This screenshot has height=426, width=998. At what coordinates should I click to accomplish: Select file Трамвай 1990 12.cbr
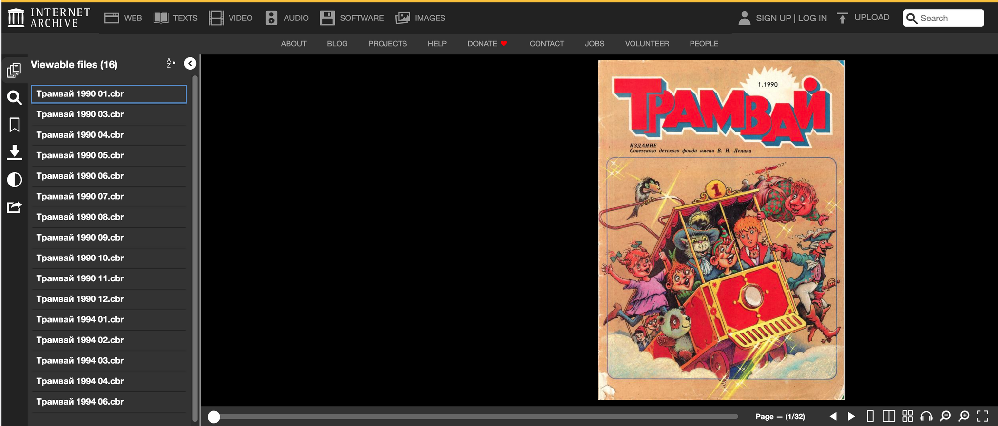(109, 299)
